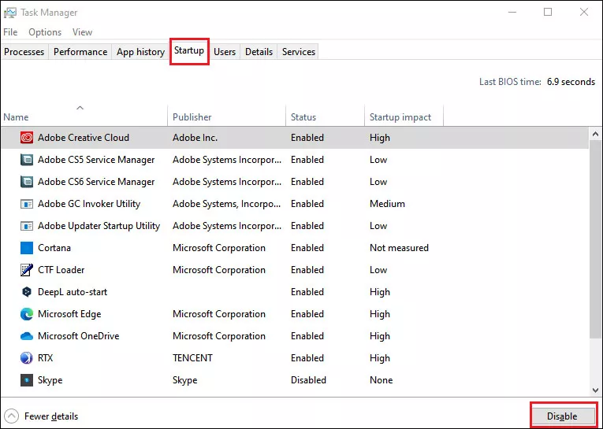
Task: Switch to the App history tab
Action: click(x=141, y=52)
